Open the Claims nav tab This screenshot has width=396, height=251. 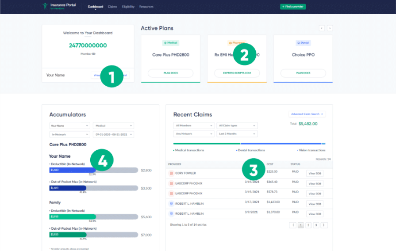click(x=112, y=7)
